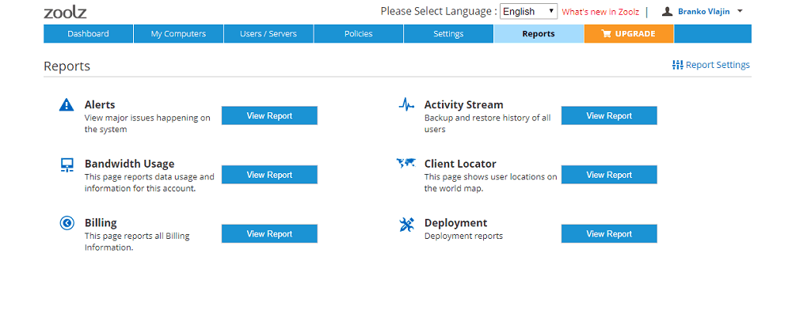Click the zoolz logo

(x=65, y=12)
